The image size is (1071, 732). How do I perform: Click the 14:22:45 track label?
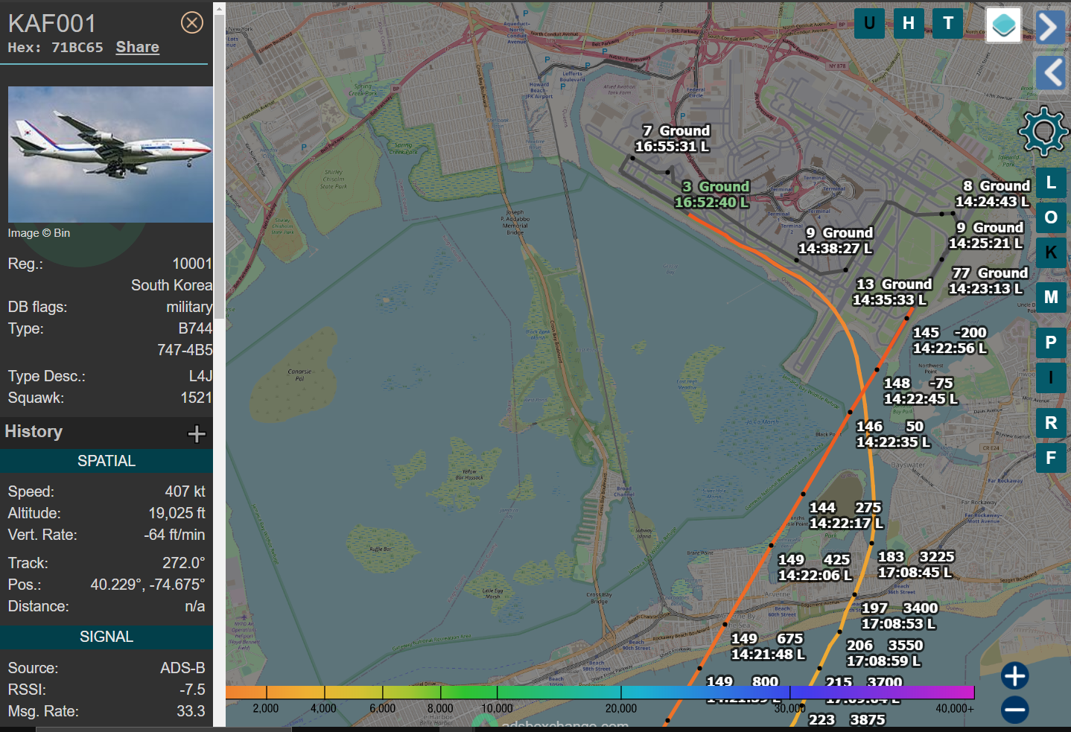[x=921, y=391]
